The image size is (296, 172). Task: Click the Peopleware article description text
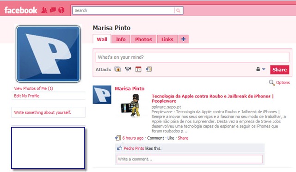pyautogui.click(x=219, y=122)
